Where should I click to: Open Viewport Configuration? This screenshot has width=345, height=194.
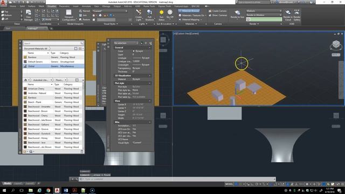(68, 15)
